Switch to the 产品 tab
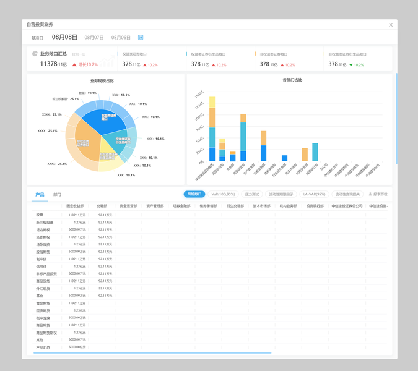Image resolution: width=418 pixels, height=371 pixels. (x=40, y=194)
